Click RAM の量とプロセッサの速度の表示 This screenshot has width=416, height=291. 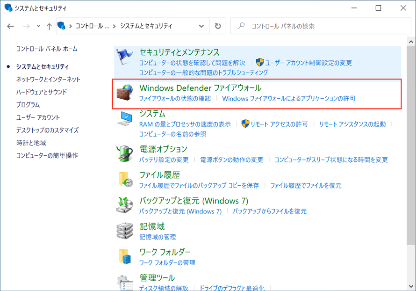185,124
